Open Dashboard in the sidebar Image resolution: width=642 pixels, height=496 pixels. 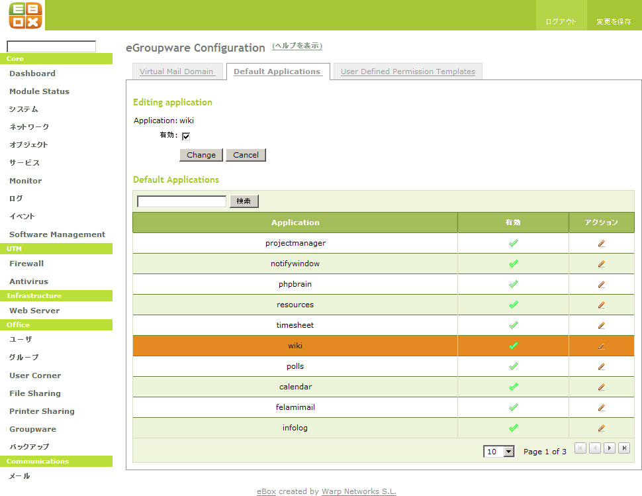(32, 74)
